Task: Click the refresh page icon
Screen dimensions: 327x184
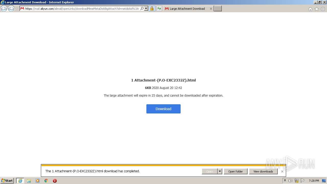Action: click(159, 9)
